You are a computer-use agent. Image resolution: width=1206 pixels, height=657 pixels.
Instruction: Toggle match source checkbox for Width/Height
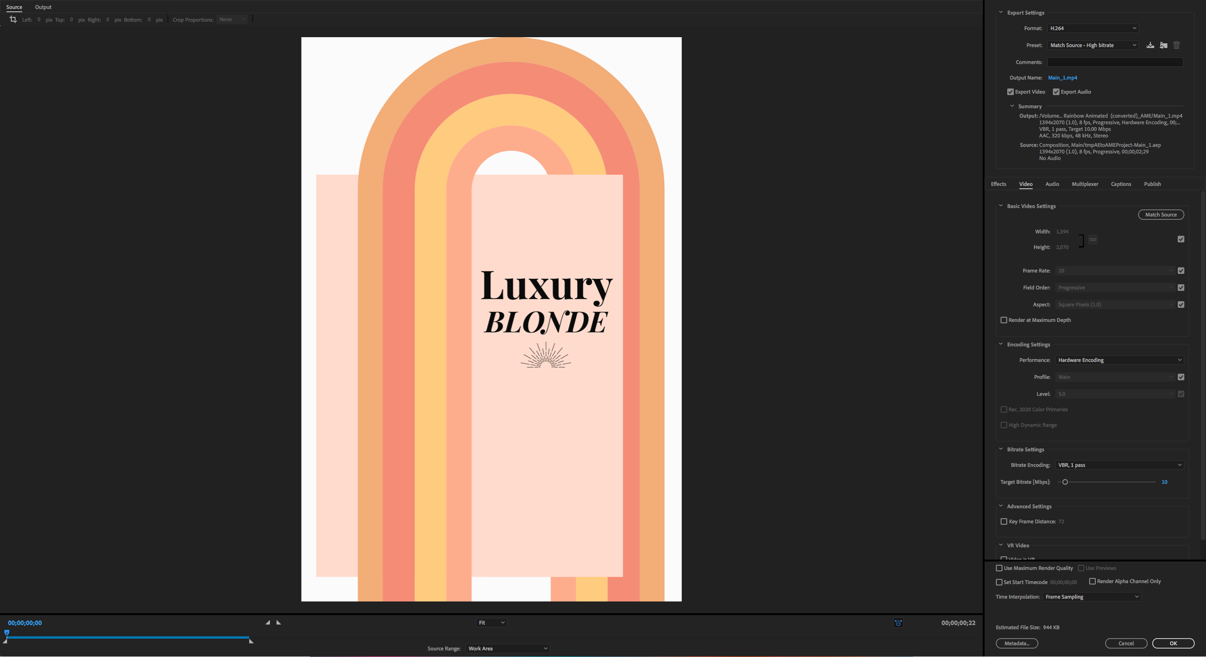point(1181,239)
